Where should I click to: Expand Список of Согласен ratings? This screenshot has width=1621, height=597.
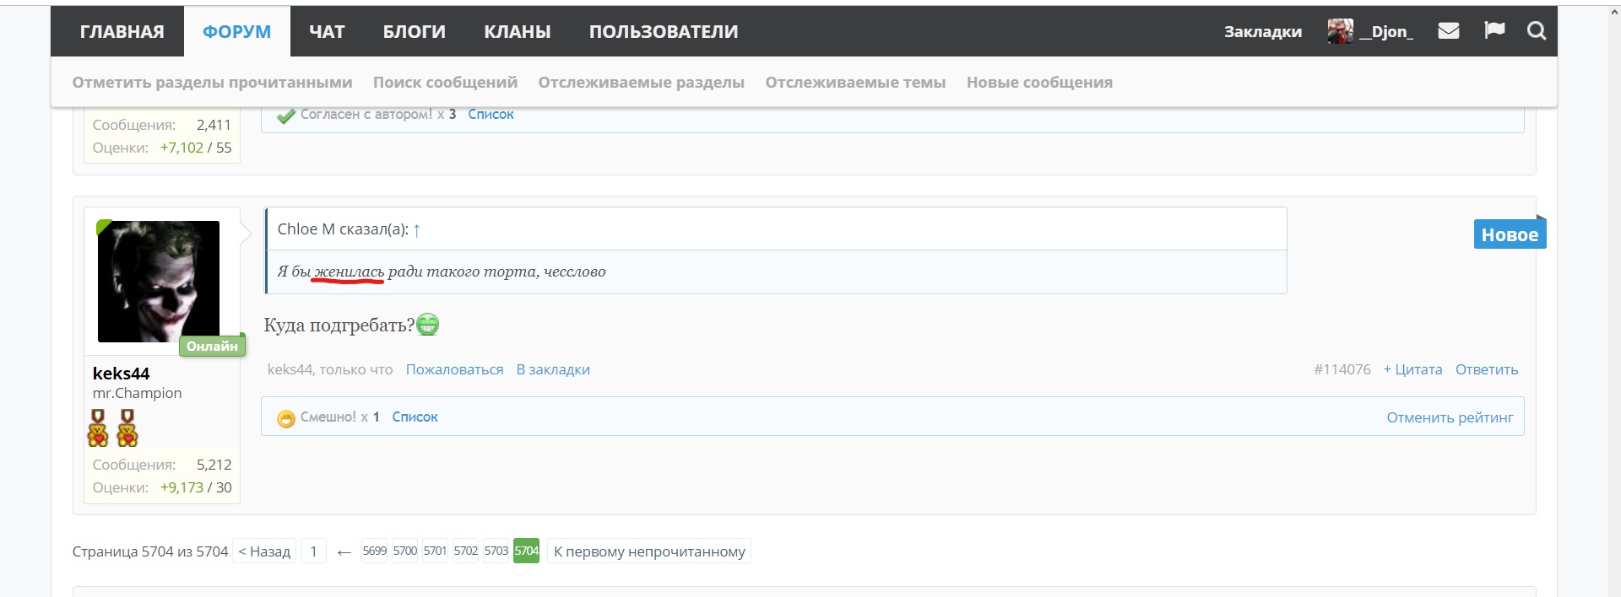tap(491, 115)
